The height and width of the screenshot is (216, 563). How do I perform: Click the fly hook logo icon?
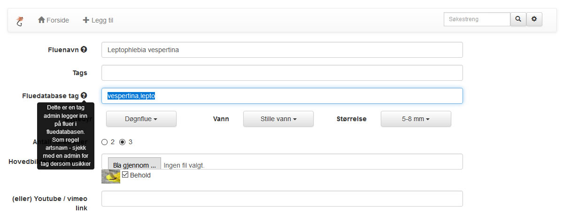[19, 21]
